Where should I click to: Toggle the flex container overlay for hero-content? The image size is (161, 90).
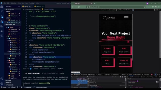[x=157, y=82]
